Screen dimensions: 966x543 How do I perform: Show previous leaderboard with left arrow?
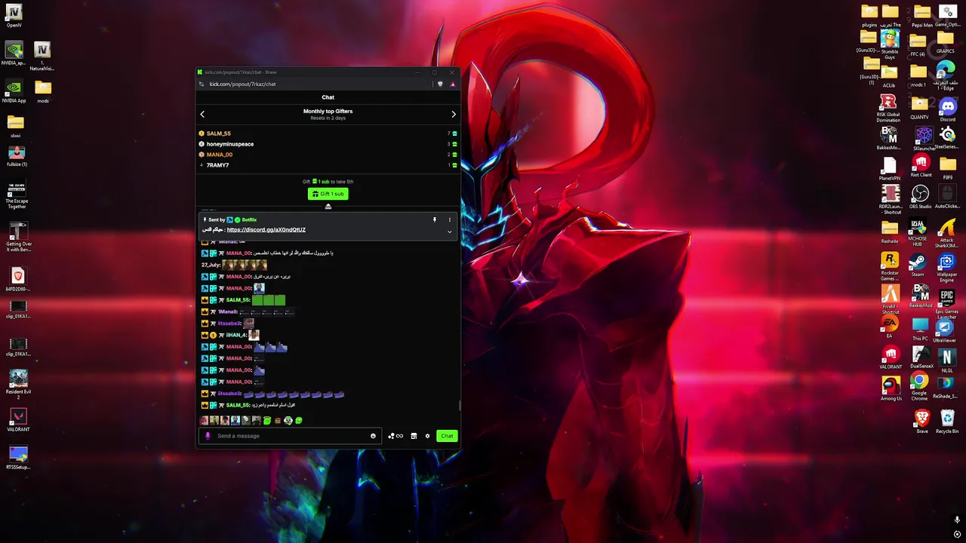[x=202, y=115]
